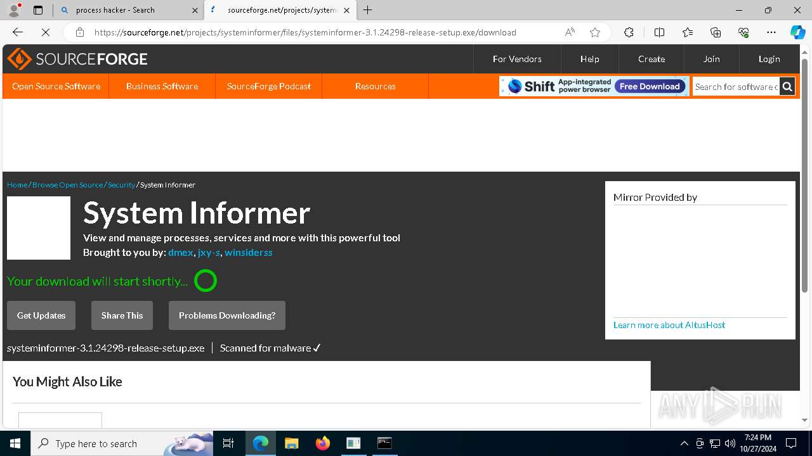Open Business Software menu
This screenshot has width=812, height=456.
tap(162, 86)
